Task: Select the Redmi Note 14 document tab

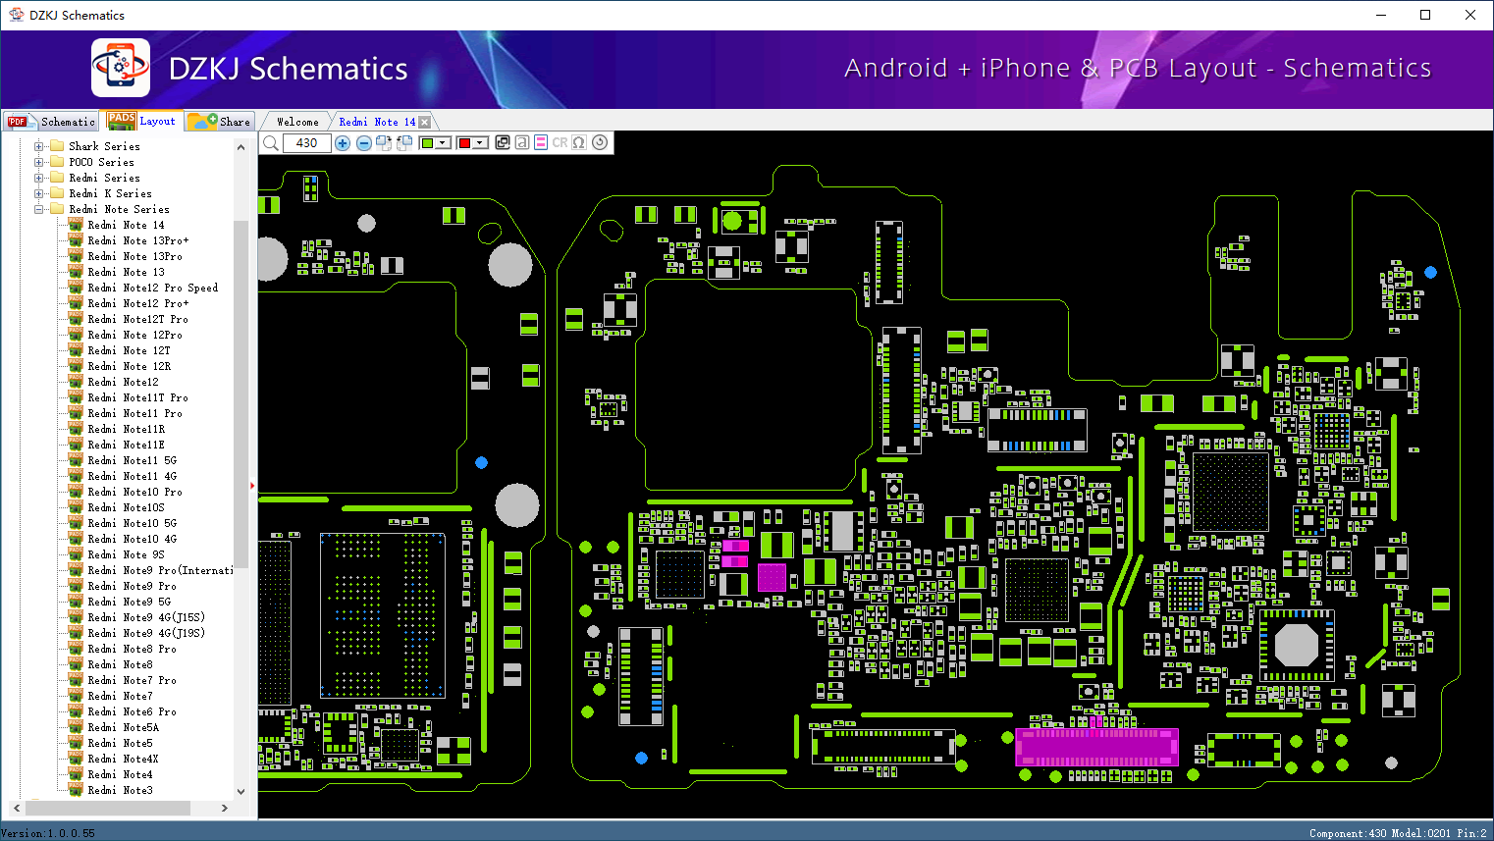Action: coord(377,122)
